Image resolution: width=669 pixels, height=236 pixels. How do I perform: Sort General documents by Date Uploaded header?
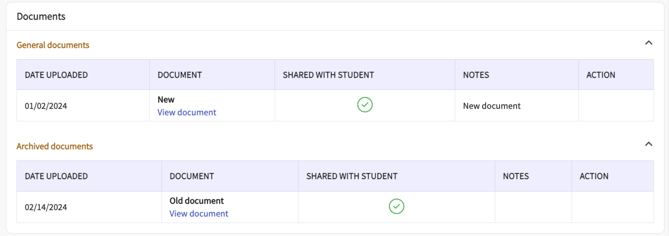pyautogui.click(x=56, y=75)
